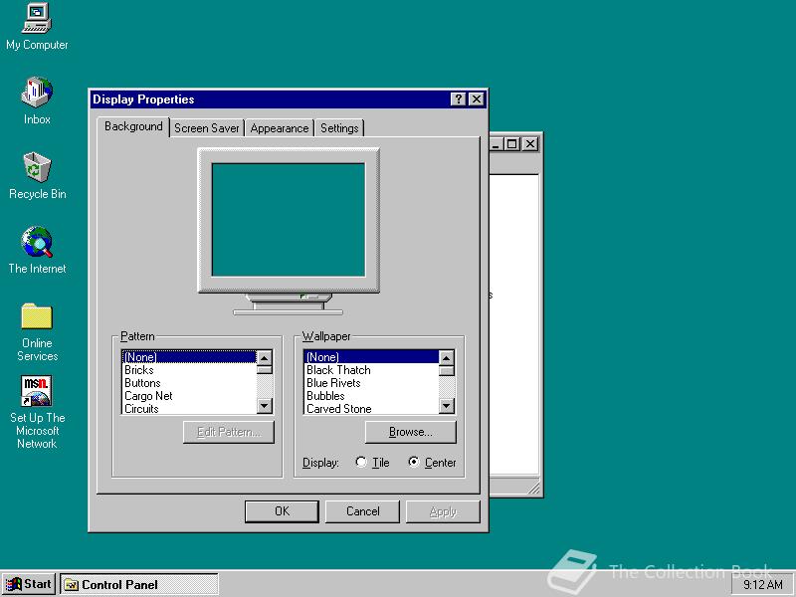The width and height of the screenshot is (796, 597).
Task: Click the Pattern list scrollbar thumb
Action: click(x=265, y=369)
